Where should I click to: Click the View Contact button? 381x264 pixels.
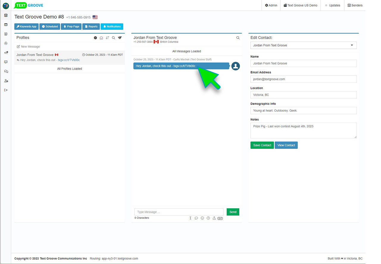click(286, 145)
